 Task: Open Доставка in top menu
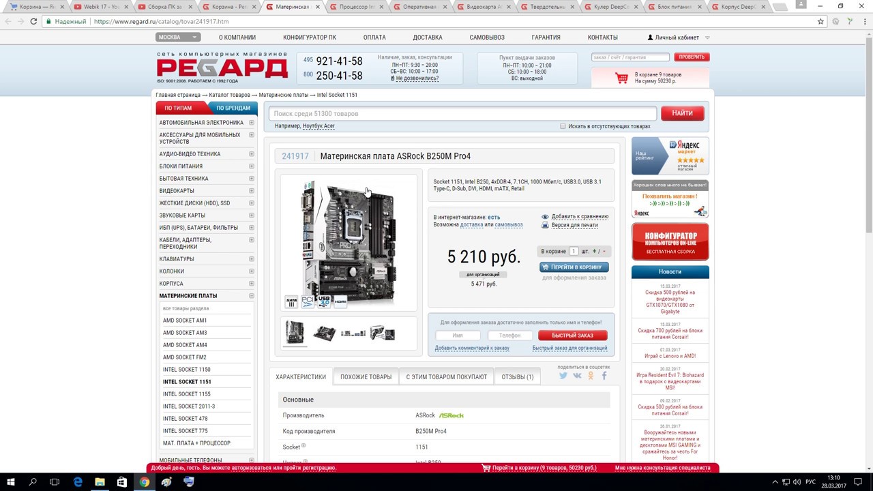428,38
